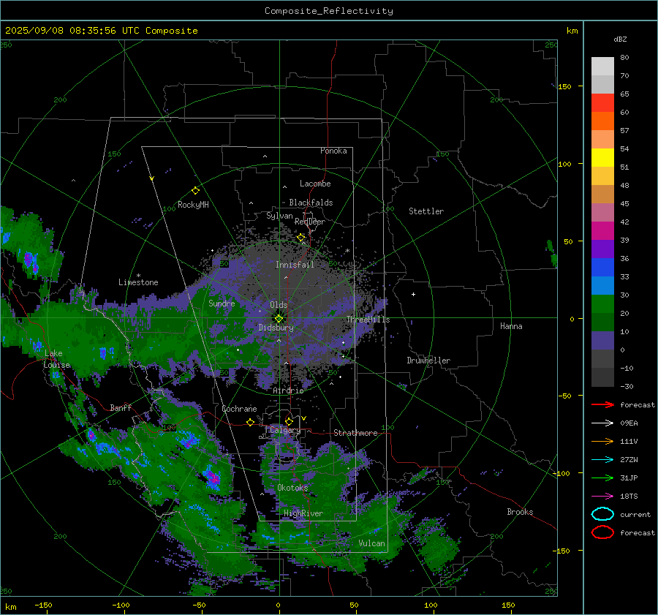Viewport: 658px width, 615px height.
Task: Select the bright yellow 51-54 dBZ swatch
Action: click(x=602, y=158)
